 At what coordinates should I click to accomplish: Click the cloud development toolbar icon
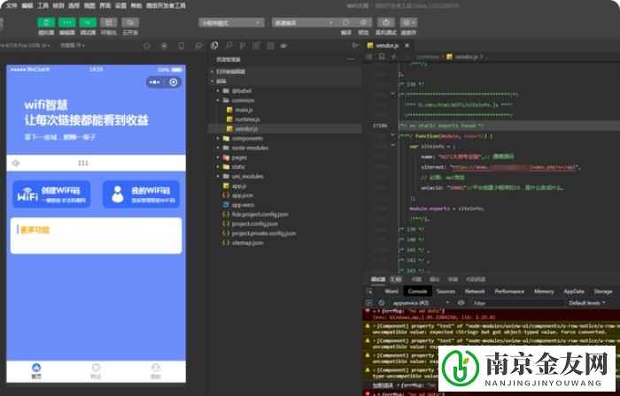[130, 22]
